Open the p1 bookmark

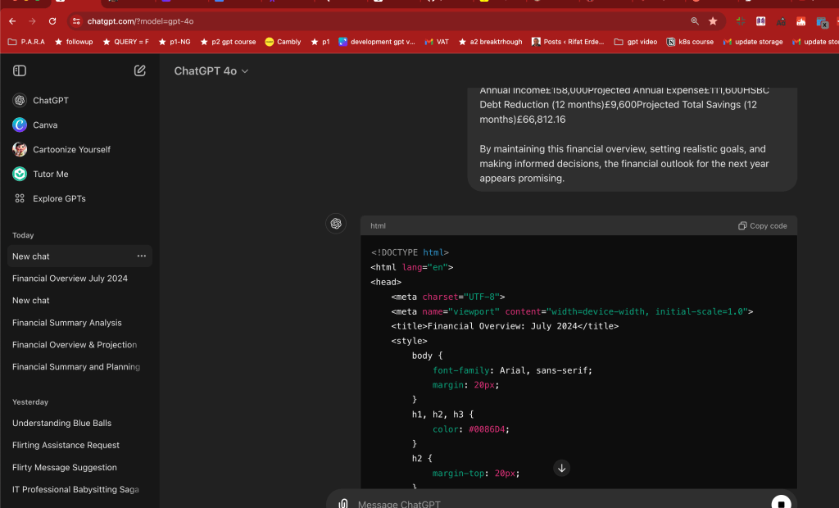tap(320, 42)
